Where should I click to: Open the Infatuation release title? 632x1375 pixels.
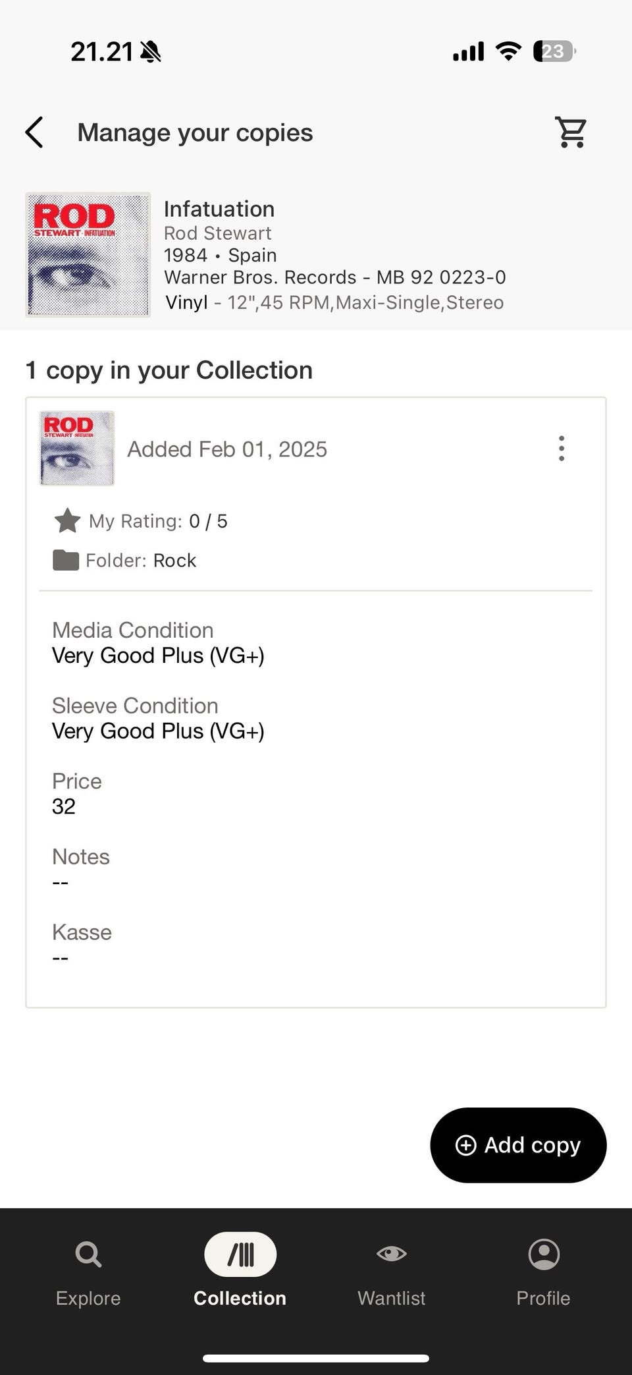click(219, 209)
